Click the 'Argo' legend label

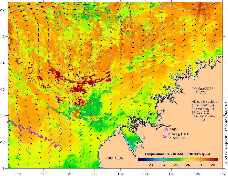[x=173, y=129]
